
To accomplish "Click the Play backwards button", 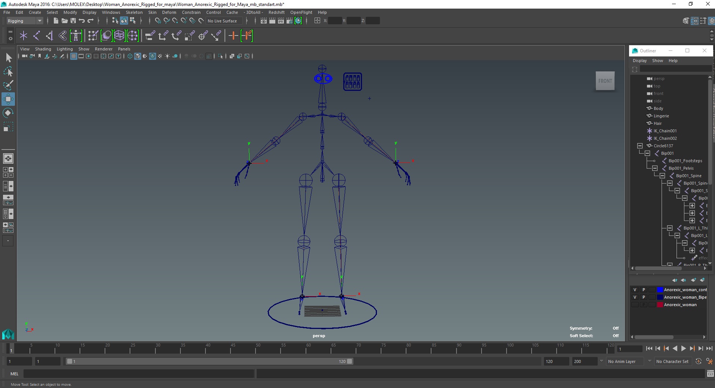I will [x=675, y=348].
